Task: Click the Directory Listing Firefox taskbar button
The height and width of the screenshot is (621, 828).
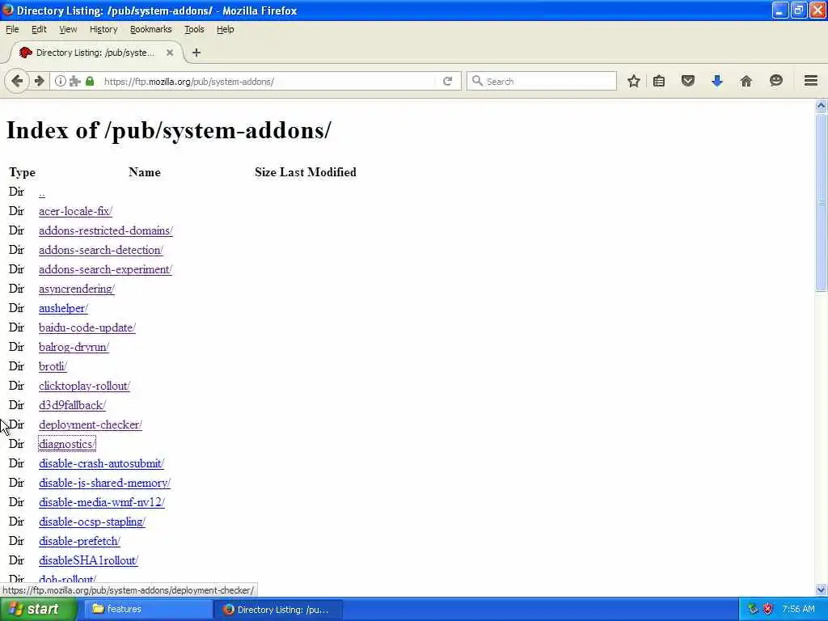Action: tap(278, 610)
